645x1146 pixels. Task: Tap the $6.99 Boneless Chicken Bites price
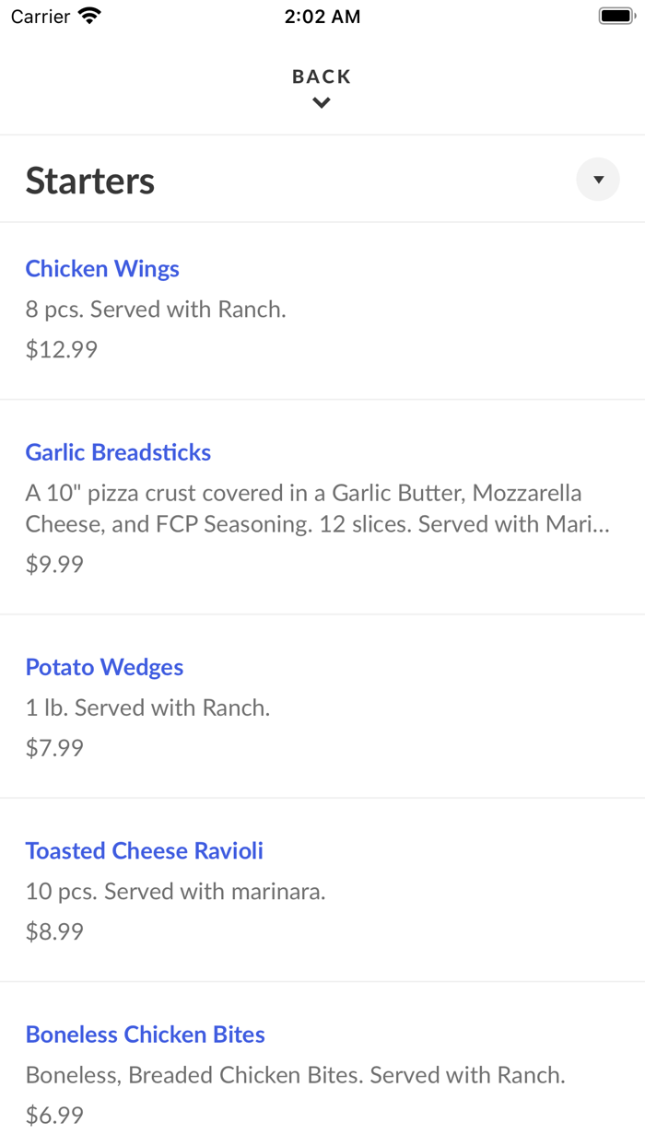[54, 1116]
